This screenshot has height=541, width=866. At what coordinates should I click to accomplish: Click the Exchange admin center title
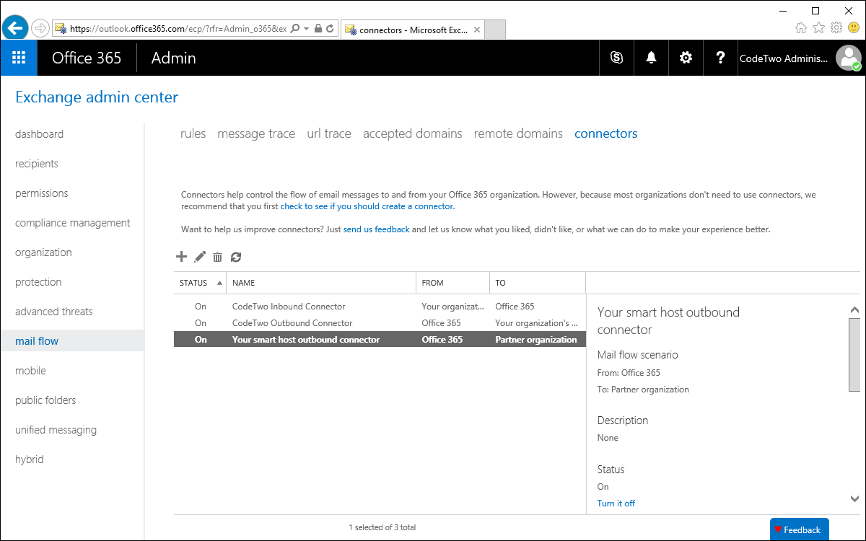point(97,97)
